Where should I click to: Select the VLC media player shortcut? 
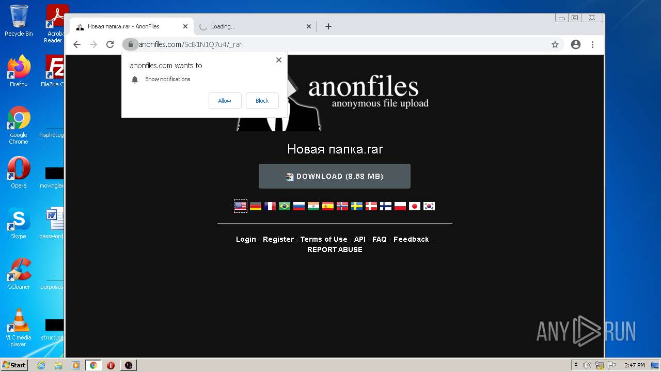(x=19, y=328)
